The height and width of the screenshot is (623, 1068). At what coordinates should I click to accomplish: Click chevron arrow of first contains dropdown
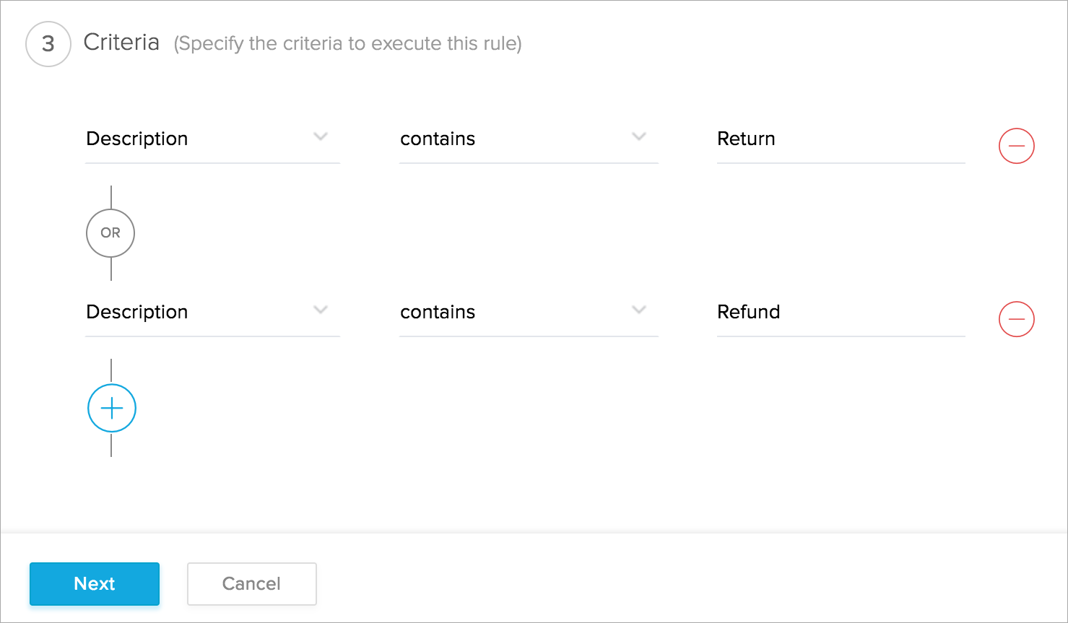tap(638, 136)
